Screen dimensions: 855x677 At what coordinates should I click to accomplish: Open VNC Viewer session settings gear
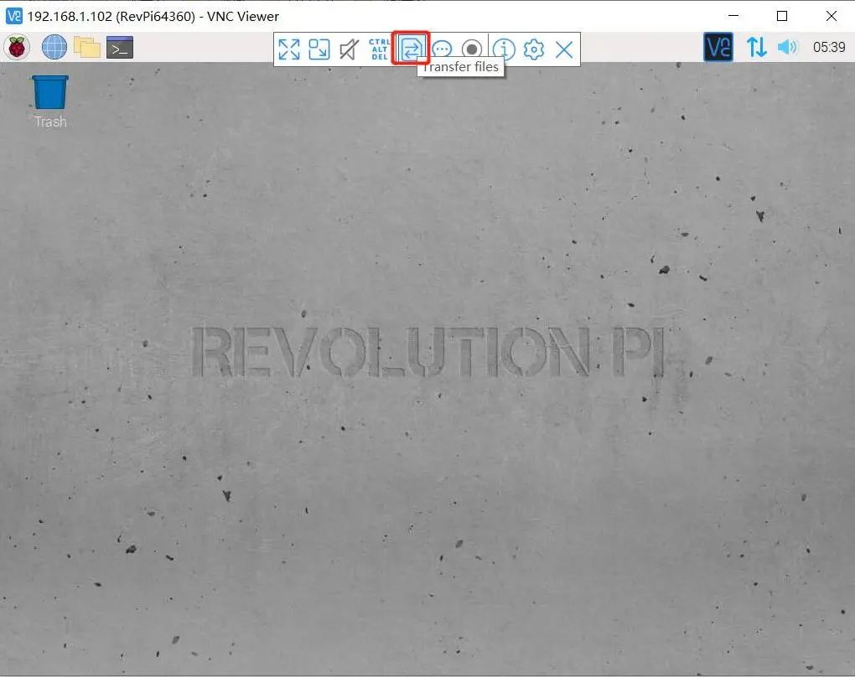pos(533,49)
